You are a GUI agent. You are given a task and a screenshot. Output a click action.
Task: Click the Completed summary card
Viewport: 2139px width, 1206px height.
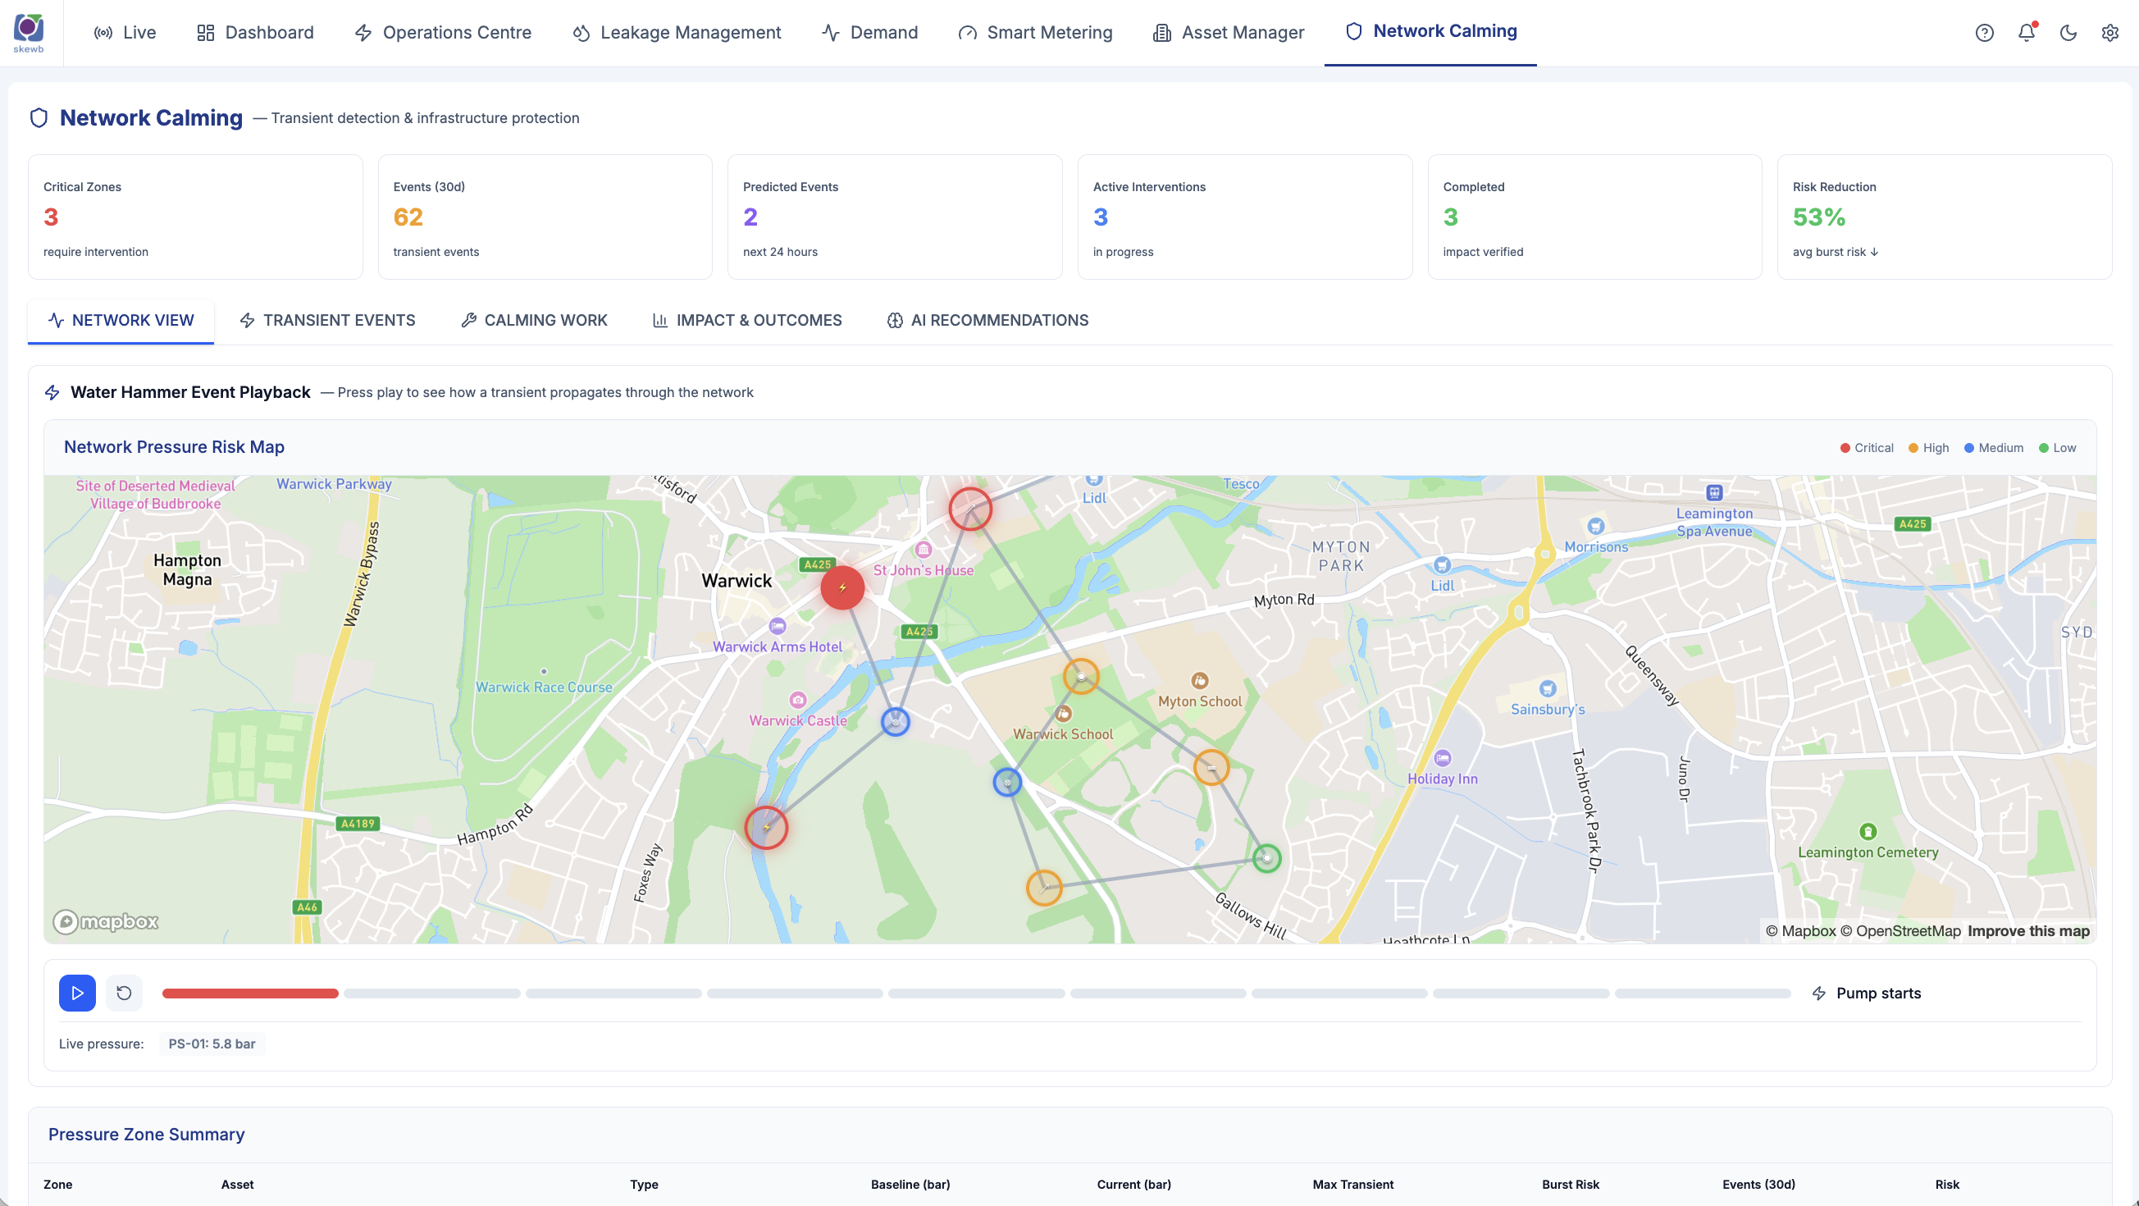pyautogui.click(x=1594, y=217)
